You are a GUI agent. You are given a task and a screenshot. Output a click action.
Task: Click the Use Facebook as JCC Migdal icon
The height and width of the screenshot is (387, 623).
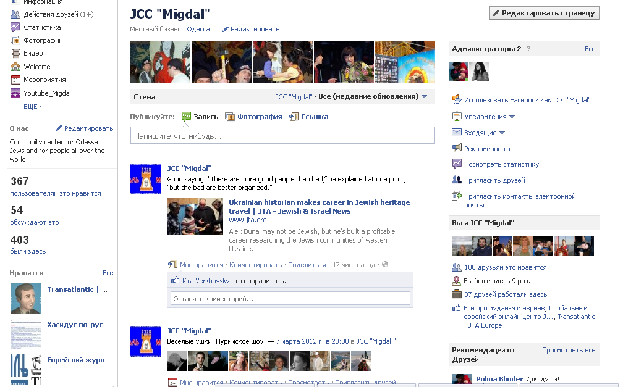457,99
